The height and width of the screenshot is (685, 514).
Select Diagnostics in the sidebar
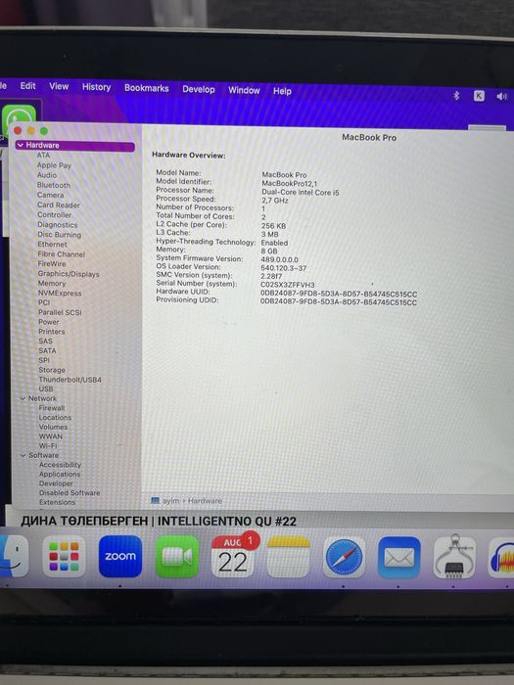(57, 224)
